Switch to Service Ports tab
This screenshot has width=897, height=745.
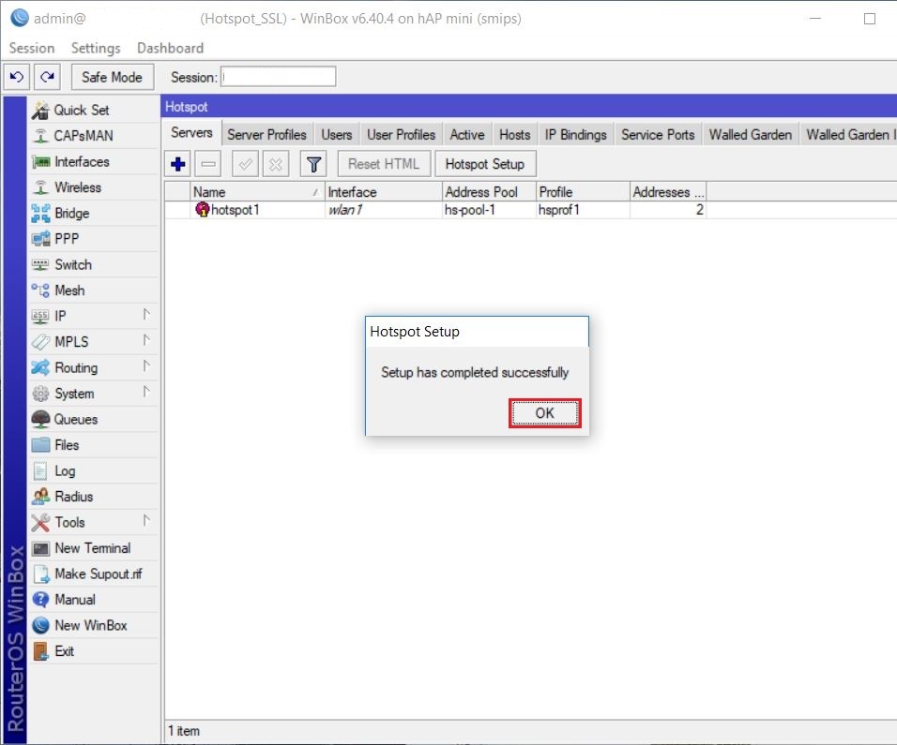coord(658,135)
